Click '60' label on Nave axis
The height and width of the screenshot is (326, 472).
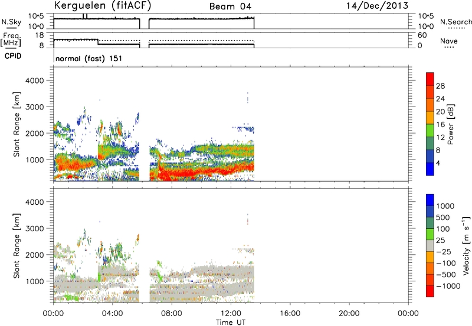pos(422,35)
